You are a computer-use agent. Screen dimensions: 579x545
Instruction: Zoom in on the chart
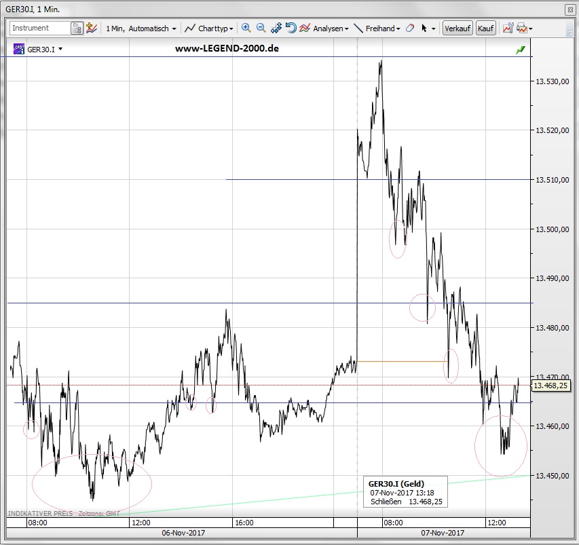tap(246, 28)
